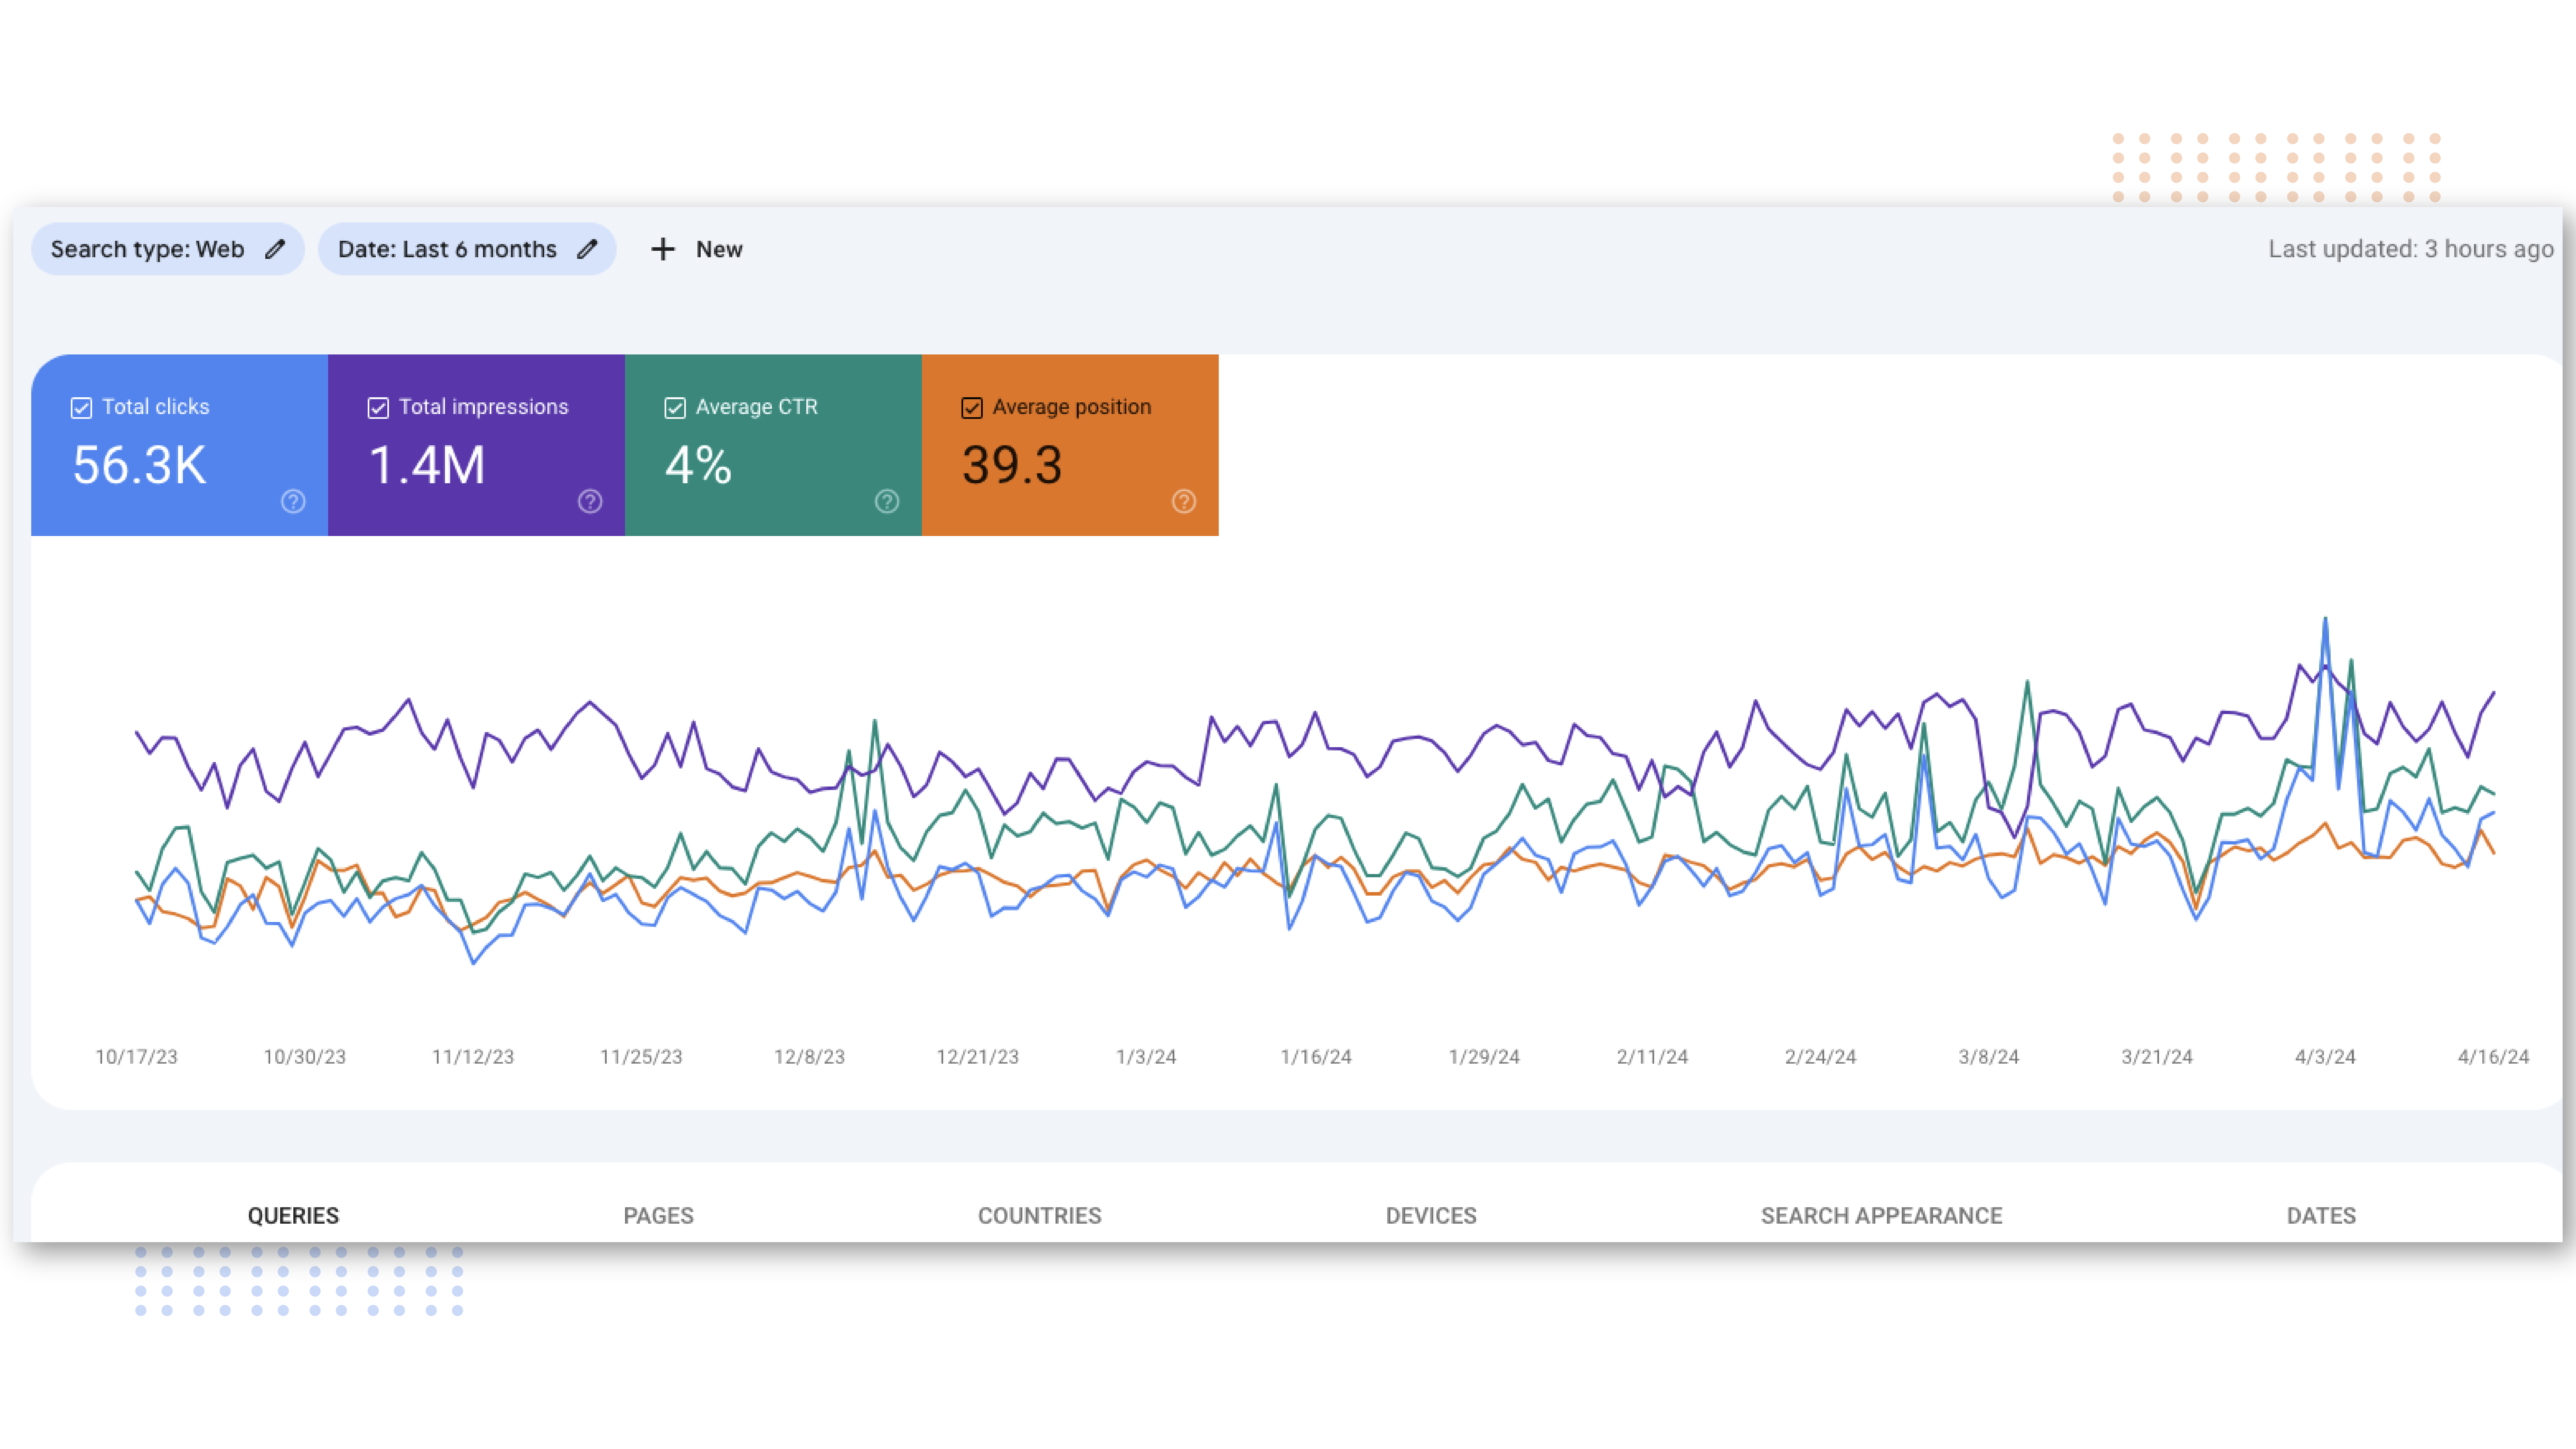Select the PAGES tab
Screen dimensions: 2576x1449
(x=656, y=1216)
